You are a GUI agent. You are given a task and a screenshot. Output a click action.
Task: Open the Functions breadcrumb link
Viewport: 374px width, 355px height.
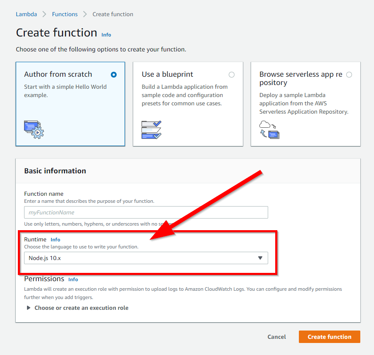coord(65,14)
